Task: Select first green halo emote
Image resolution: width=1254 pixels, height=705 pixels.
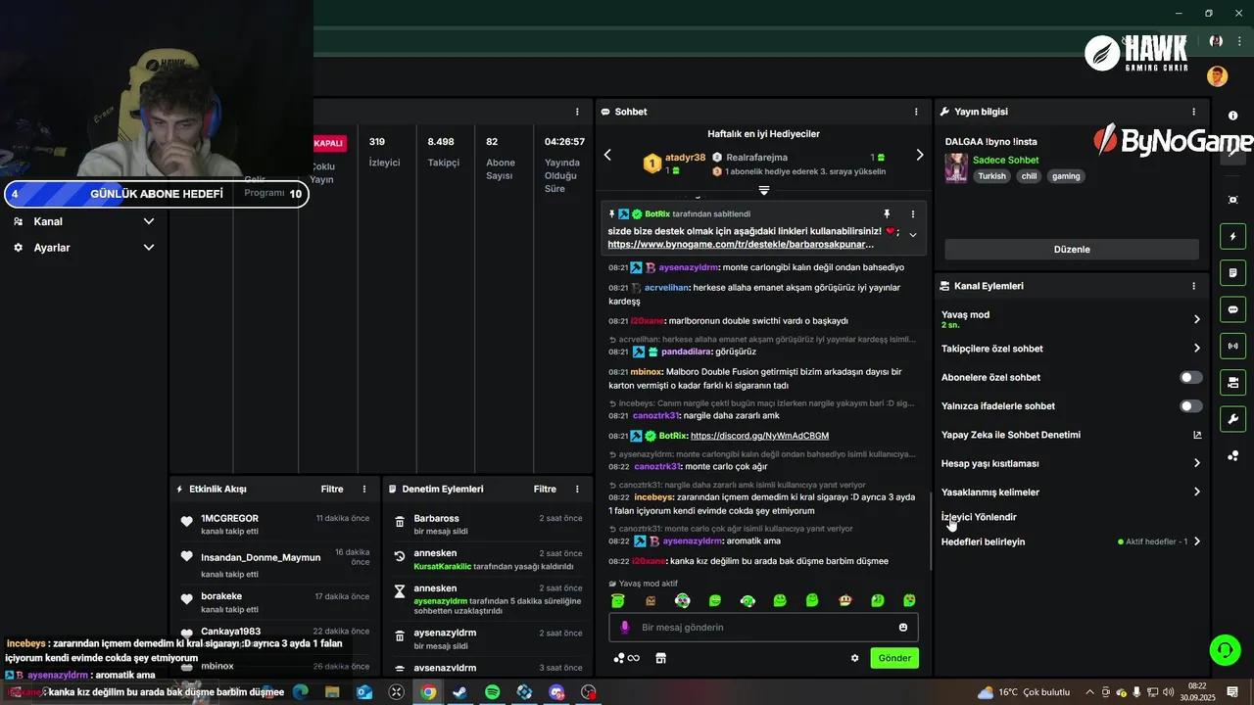Action: click(618, 600)
